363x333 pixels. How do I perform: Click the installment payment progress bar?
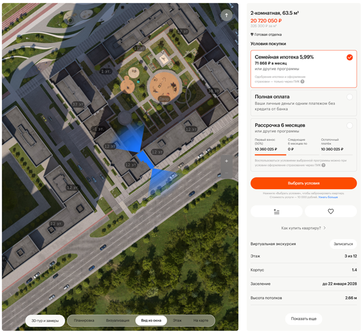coord(303,155)
